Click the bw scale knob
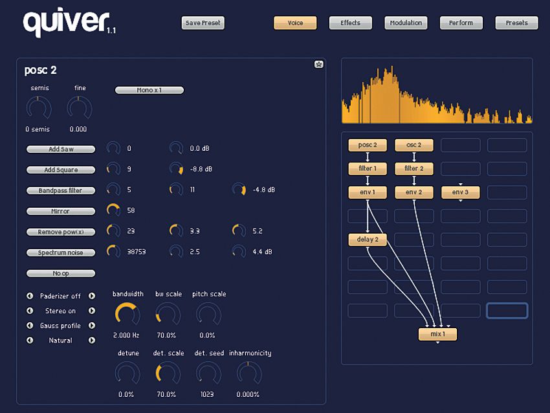550x413 pixels. point(168,314)
